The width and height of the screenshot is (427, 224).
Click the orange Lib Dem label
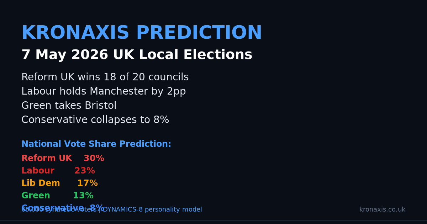click(41, 183)
